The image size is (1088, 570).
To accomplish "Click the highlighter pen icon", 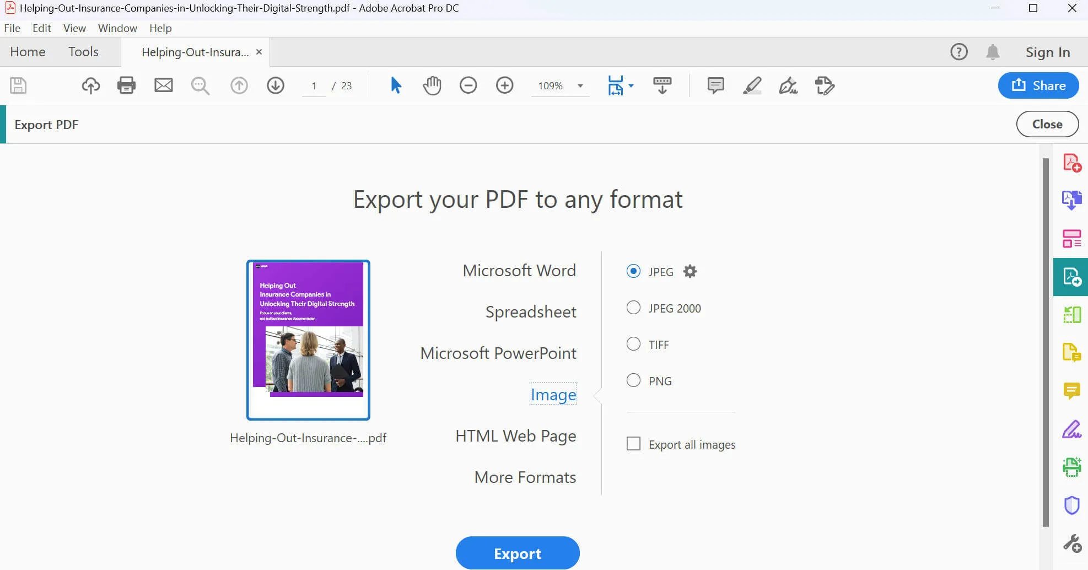I will coord(752,85).
